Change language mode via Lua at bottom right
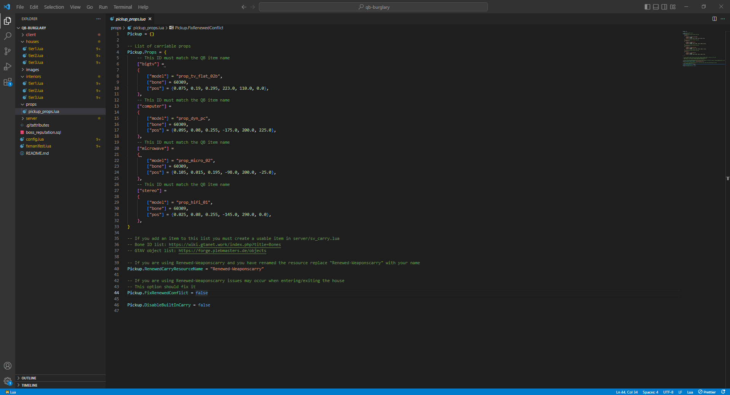The width and height of the screenshot is (730, 395). pyautogui.click(x=690, y=392)
